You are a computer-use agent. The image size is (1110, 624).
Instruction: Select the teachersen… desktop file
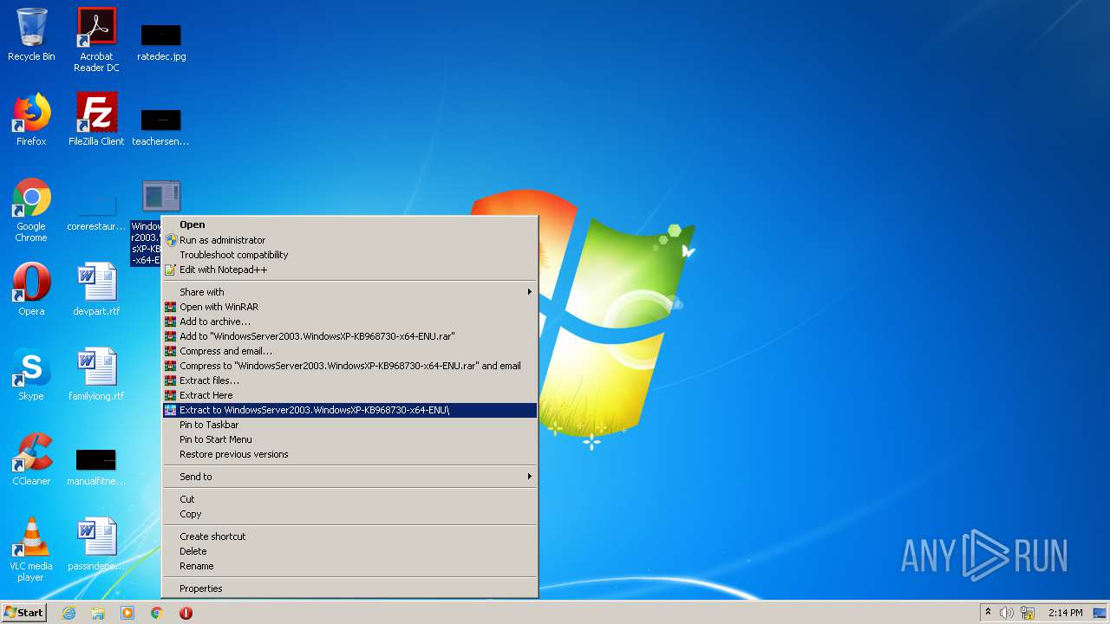160,125
